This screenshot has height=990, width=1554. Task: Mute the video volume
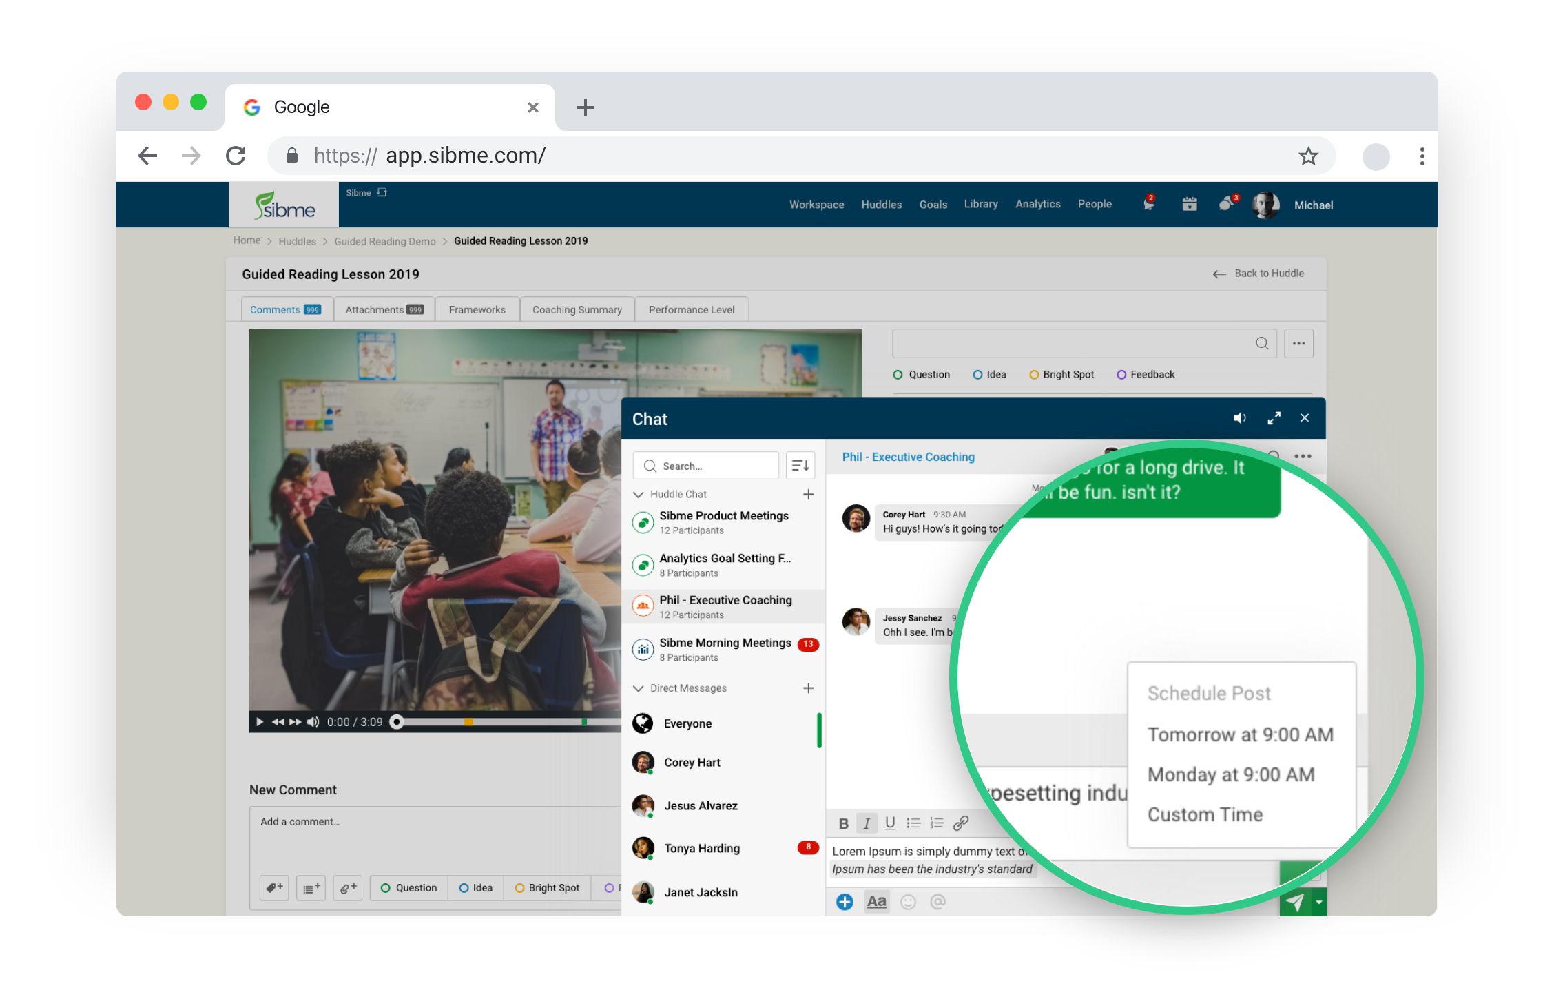pyautogui.click(x=313, y=722)
